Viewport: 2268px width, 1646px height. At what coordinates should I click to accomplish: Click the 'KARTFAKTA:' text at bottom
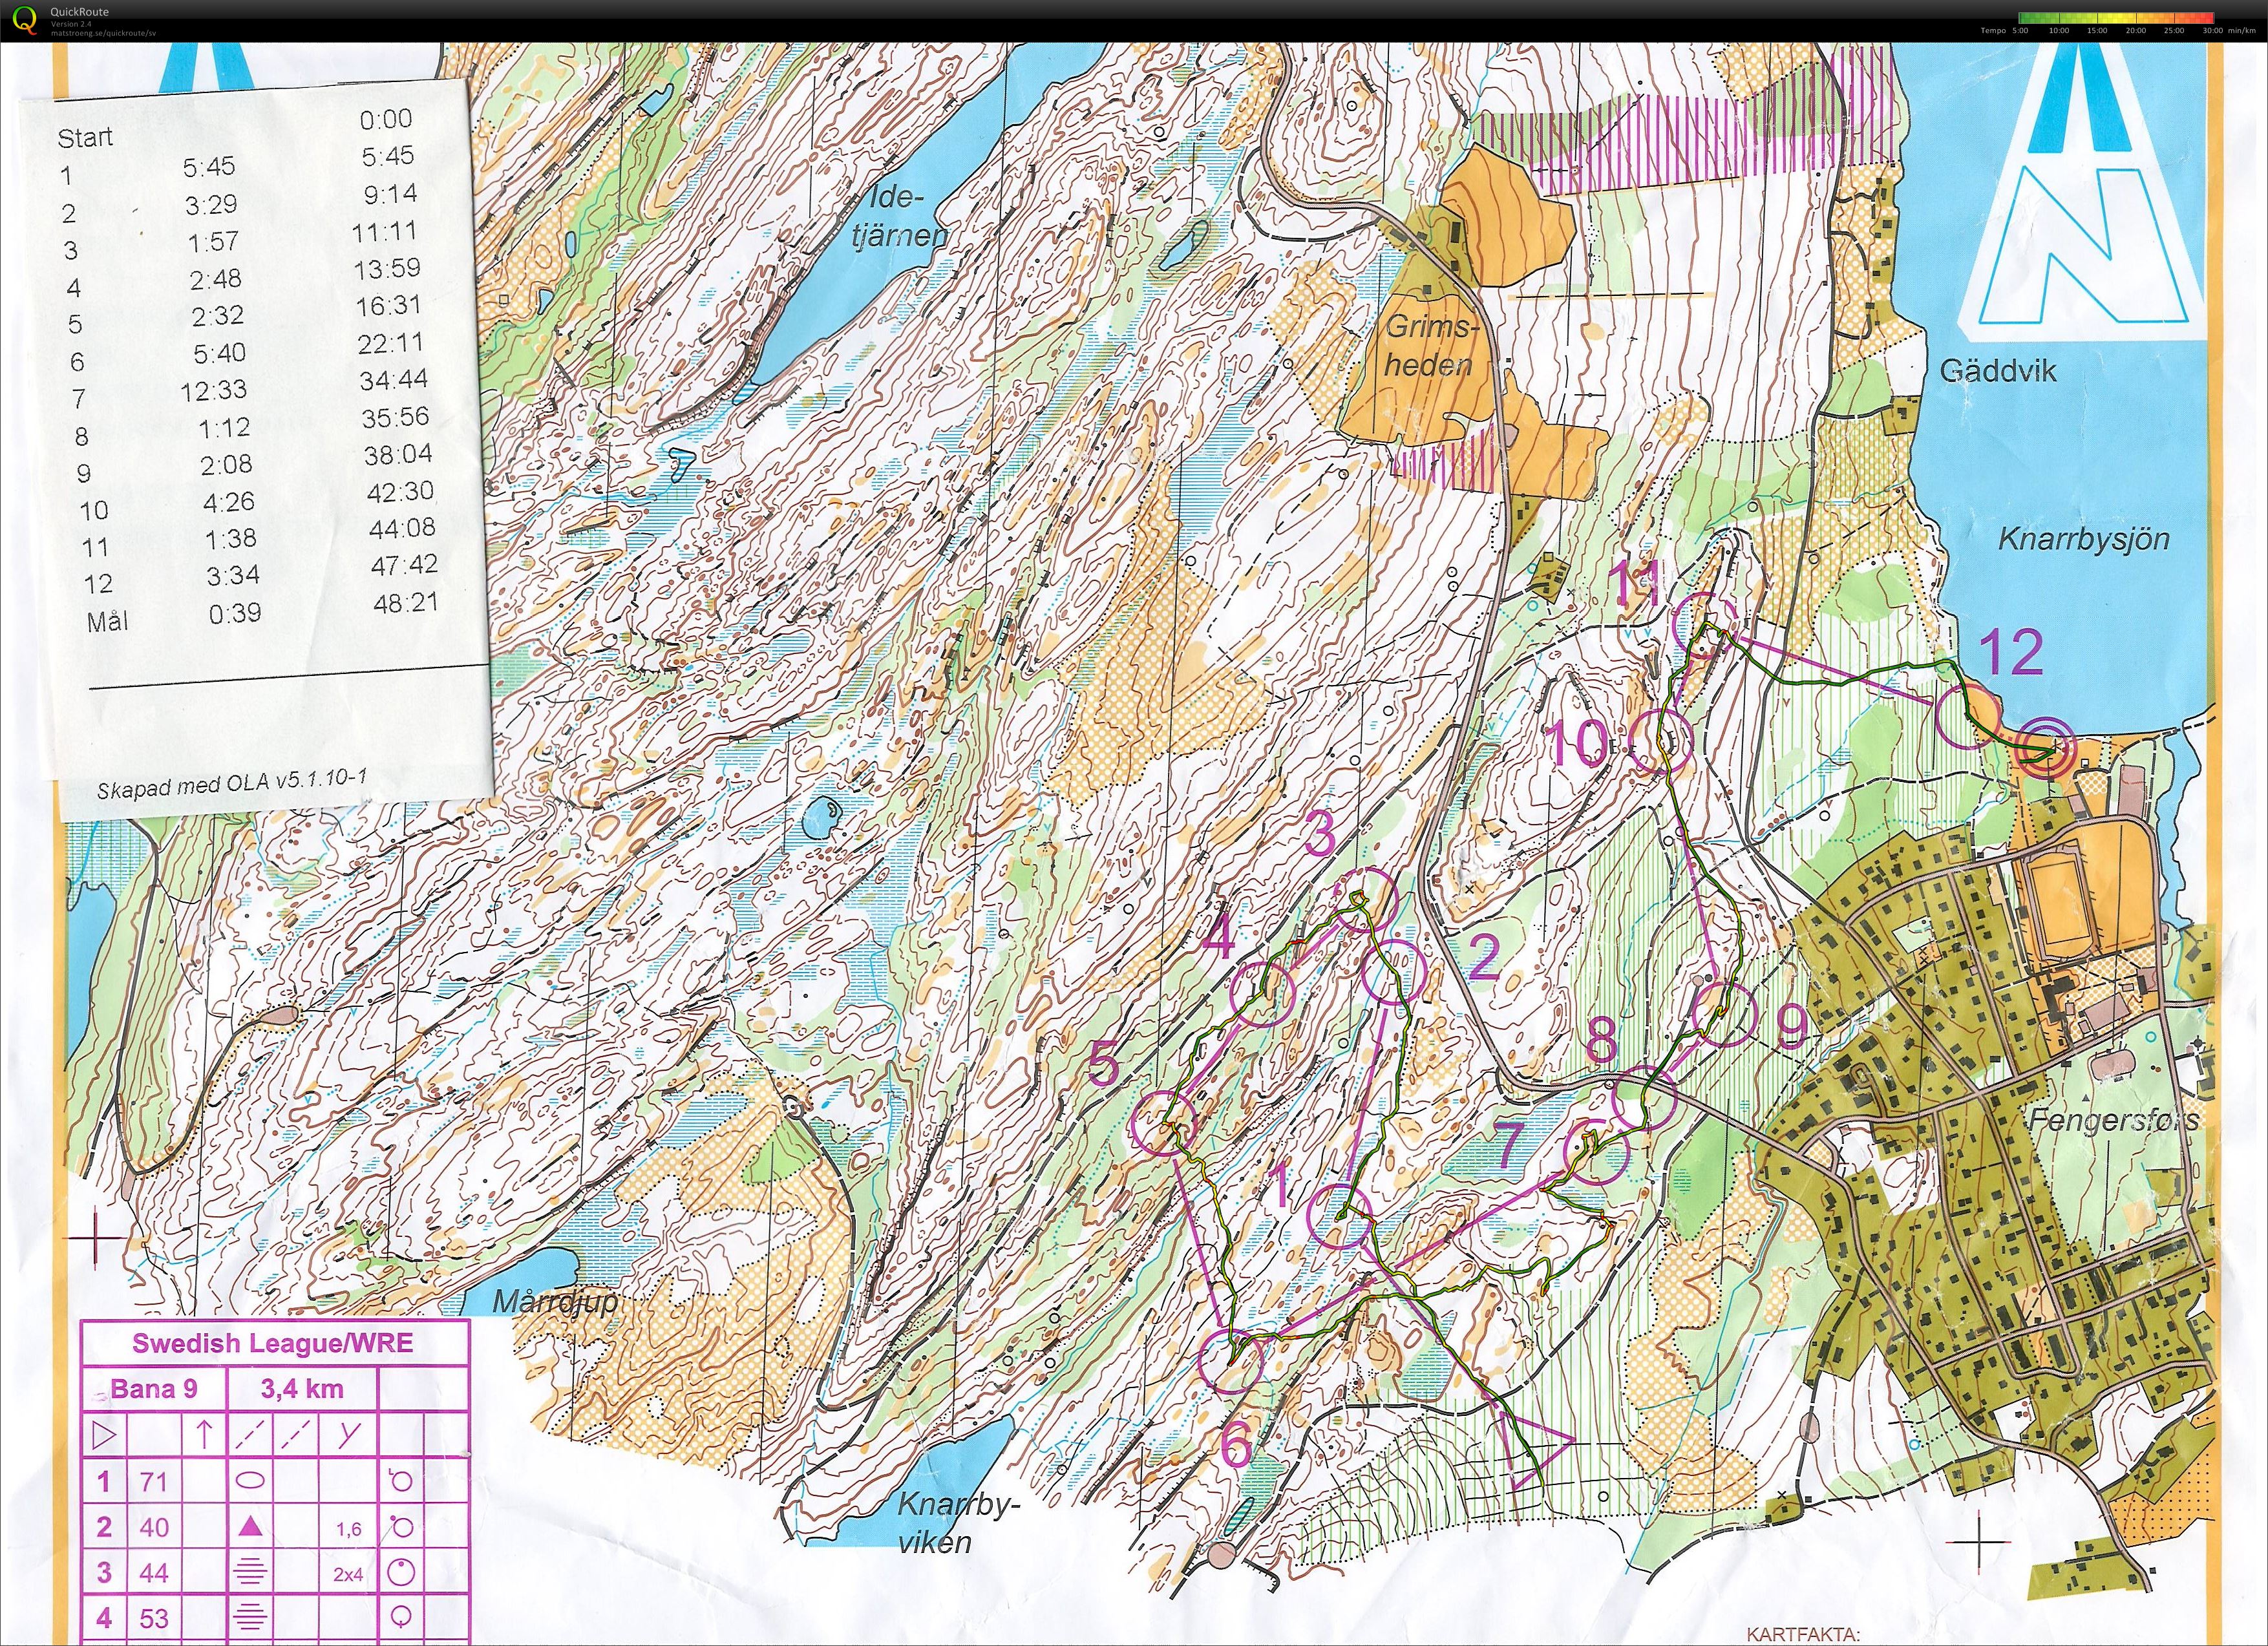tap(1803, 1636)
